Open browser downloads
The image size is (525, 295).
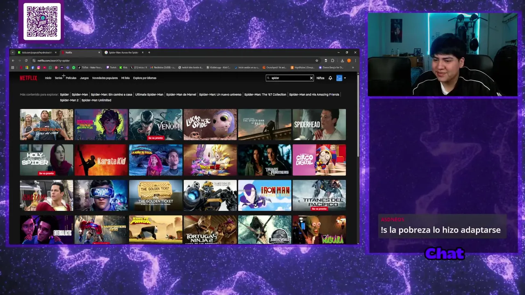342,61
